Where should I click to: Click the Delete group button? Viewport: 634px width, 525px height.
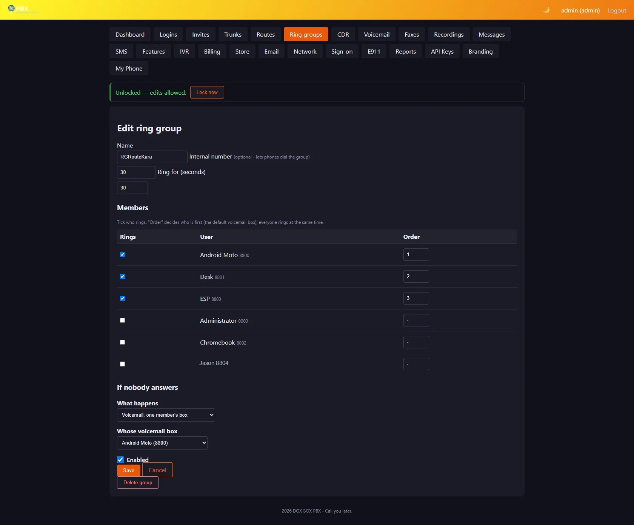138,483
